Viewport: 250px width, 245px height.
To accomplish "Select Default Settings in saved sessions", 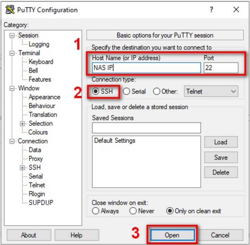I will point(115,140).
